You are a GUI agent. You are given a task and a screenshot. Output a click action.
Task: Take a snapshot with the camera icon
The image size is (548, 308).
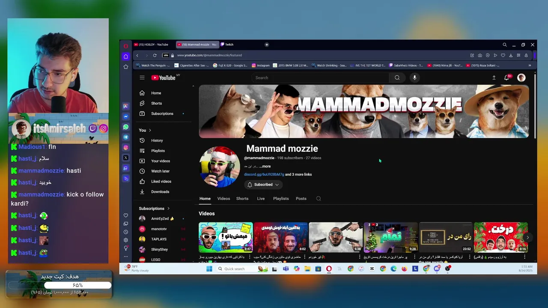480,55
